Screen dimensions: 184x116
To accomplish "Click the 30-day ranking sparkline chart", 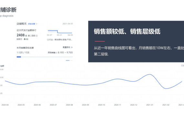I will tap(60, 32).
